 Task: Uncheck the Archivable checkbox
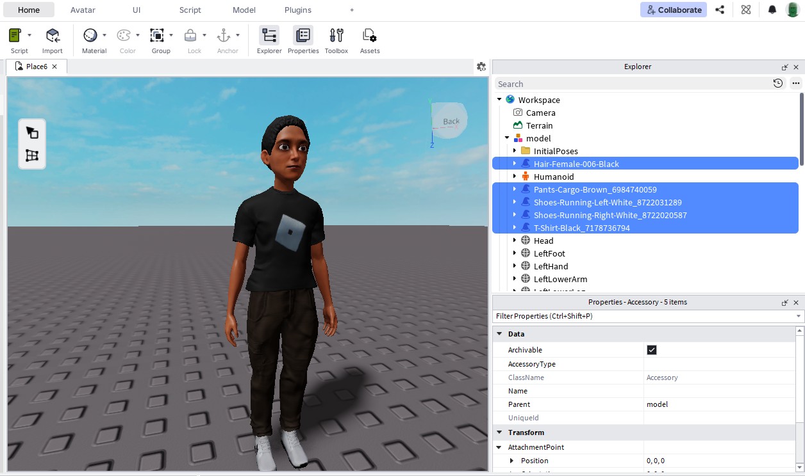(652, 350)
